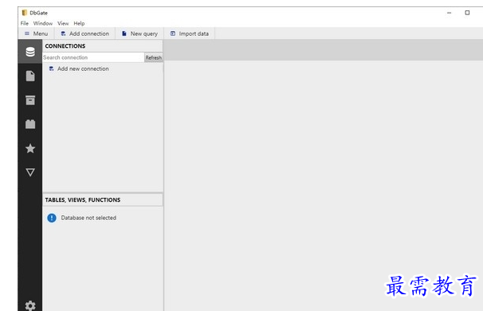Open the plugins sidebar icon
This screenshot has height=311, width=483.
30,124
